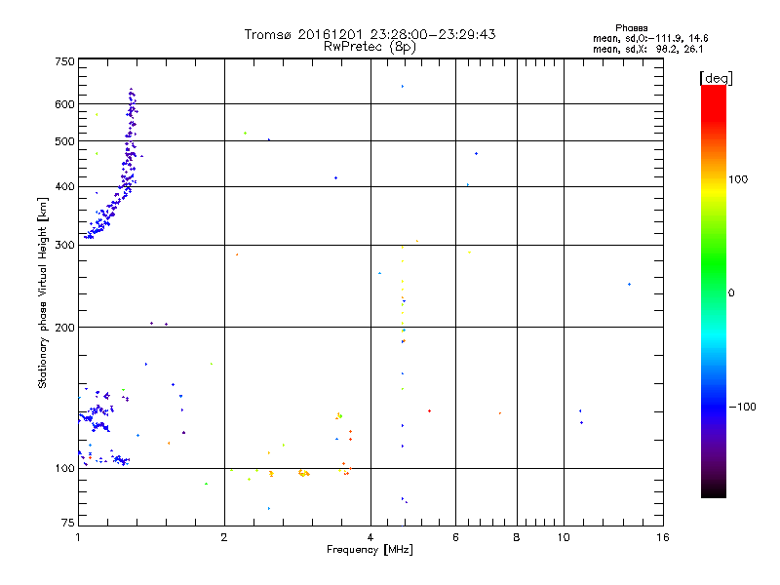Click the "[deg]" unit label above colorbar
Screen dimensions: 780x585
pyautogui.click(x=716, y=78)
